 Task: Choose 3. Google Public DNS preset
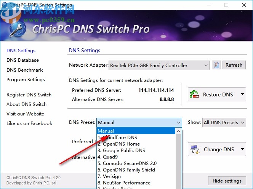coord(136,150)
